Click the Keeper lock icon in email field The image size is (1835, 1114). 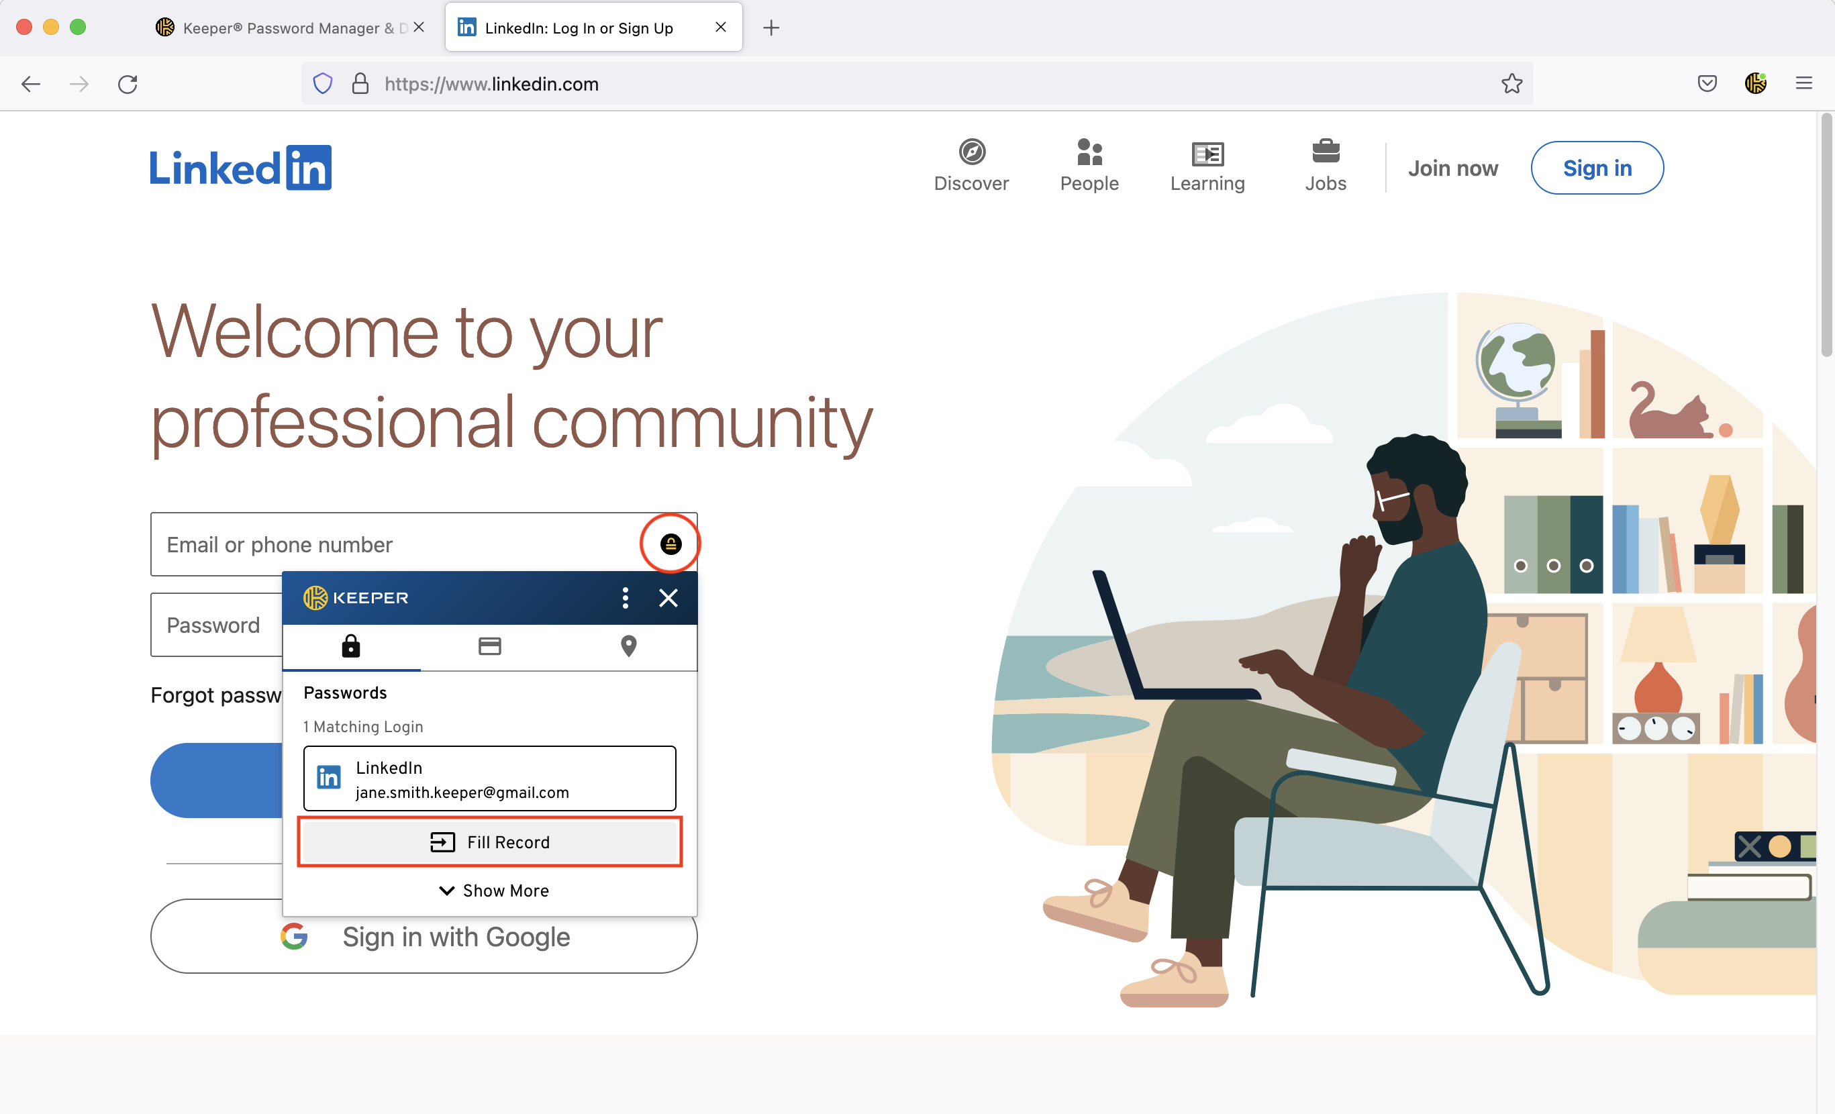(x=671, y=544)
